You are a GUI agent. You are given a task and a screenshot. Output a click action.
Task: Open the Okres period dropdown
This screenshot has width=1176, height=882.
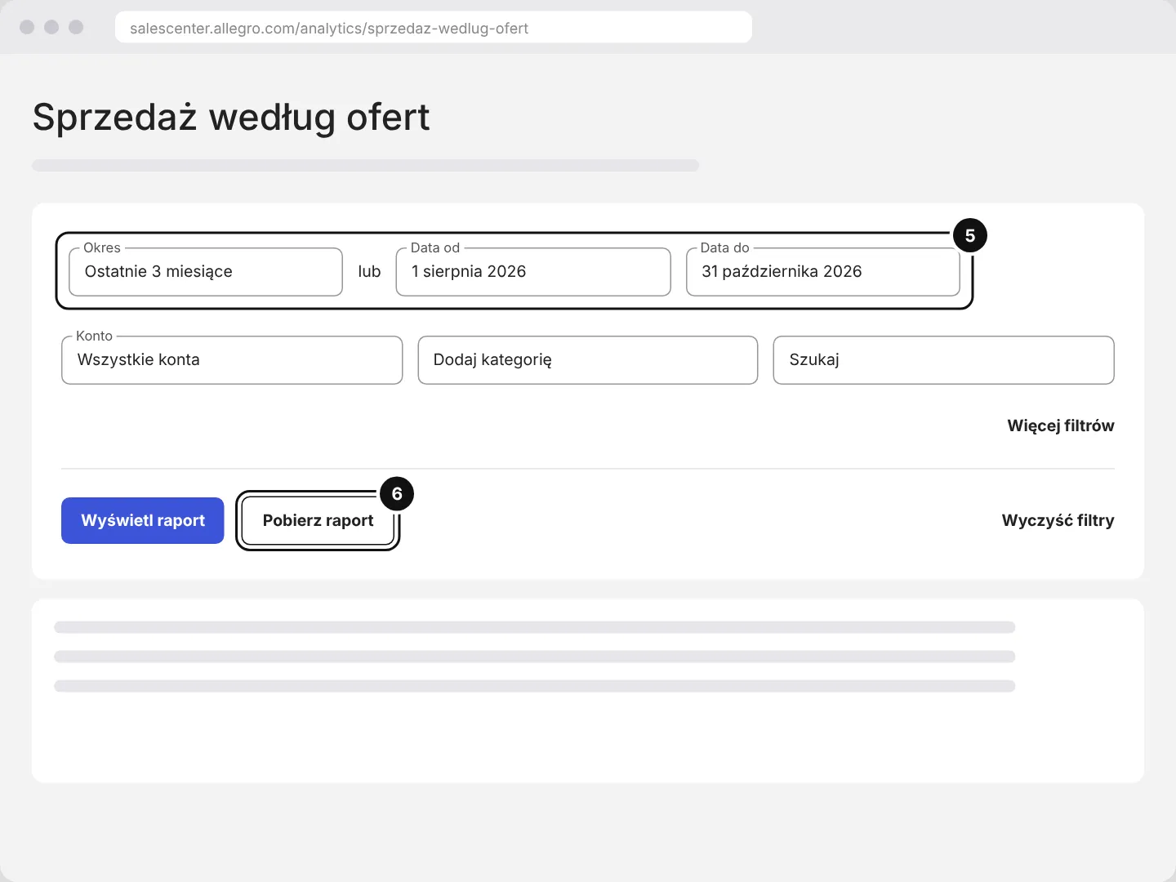206,272
